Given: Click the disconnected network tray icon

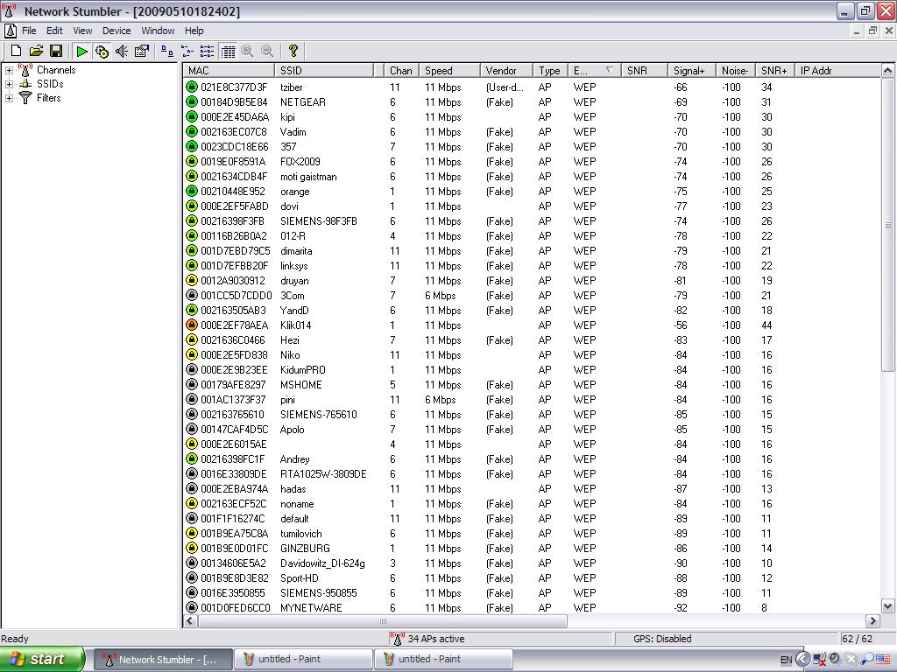Looking at the screenshot, I should tap(819, 660).
